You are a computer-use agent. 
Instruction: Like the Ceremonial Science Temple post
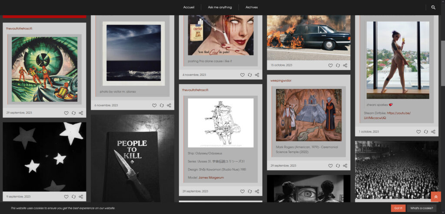coord(330,165)
